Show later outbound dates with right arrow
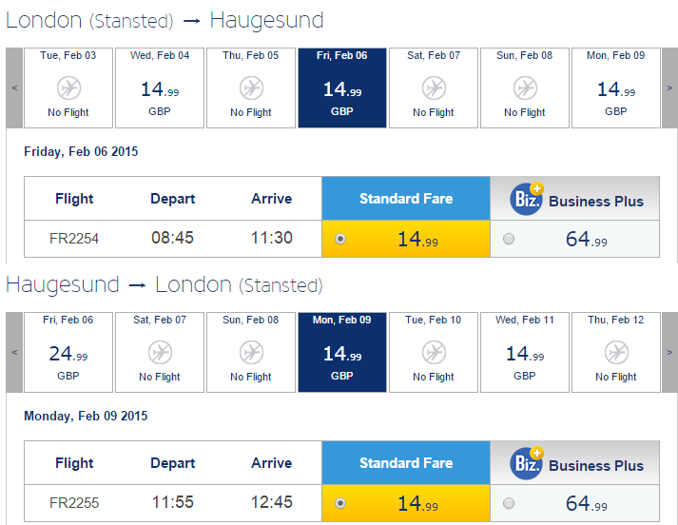The height and width of the screenshot is (525, 678). (x=669, y=87)
